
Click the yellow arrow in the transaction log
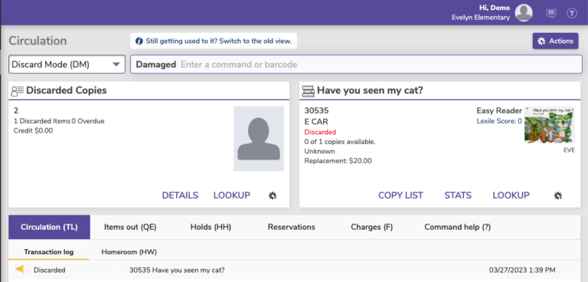pos(20,269)
